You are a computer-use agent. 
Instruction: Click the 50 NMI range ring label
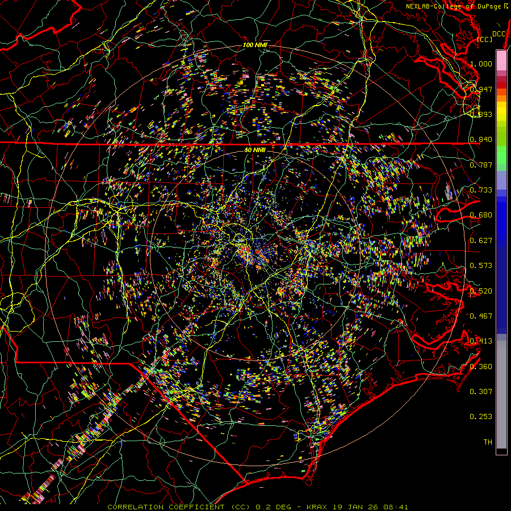[254, 150]
